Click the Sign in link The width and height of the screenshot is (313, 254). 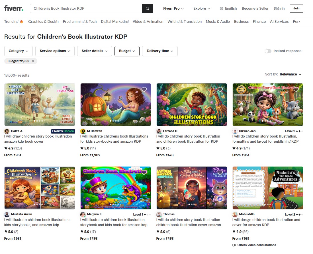pyautogui.click(x=279, y=9)
